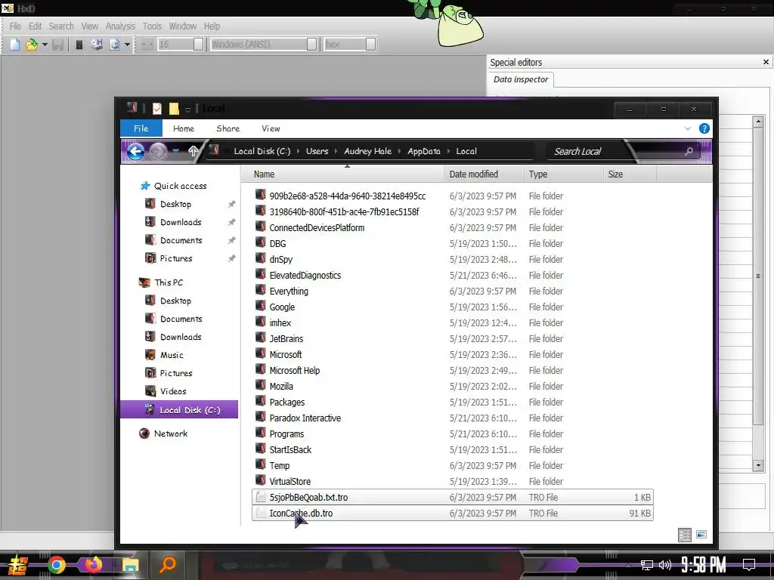Image resolution: width=774 pixels, height=580 pixels.
Task: Open the recent locations dropdown arrow
Action: [x=175, y=151]
